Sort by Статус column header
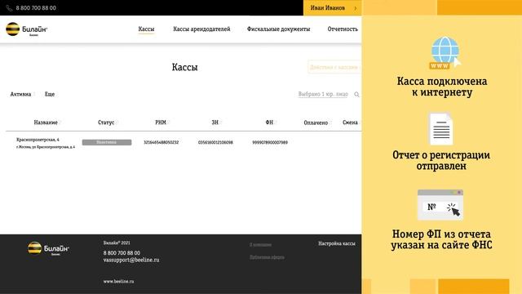Image resolution: width=522 pixels, height=294 pixels. pos(106,122)
